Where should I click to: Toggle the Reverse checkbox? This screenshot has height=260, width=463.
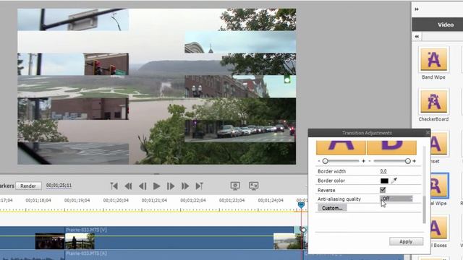pyautogui.click(x=383, y=190)
